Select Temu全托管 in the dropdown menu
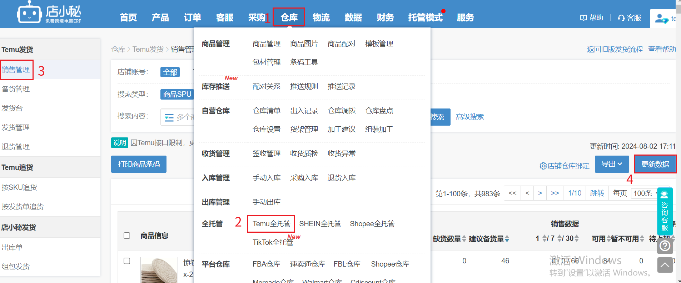The width and height of the screenshot is (681, 283). point(271,224)
